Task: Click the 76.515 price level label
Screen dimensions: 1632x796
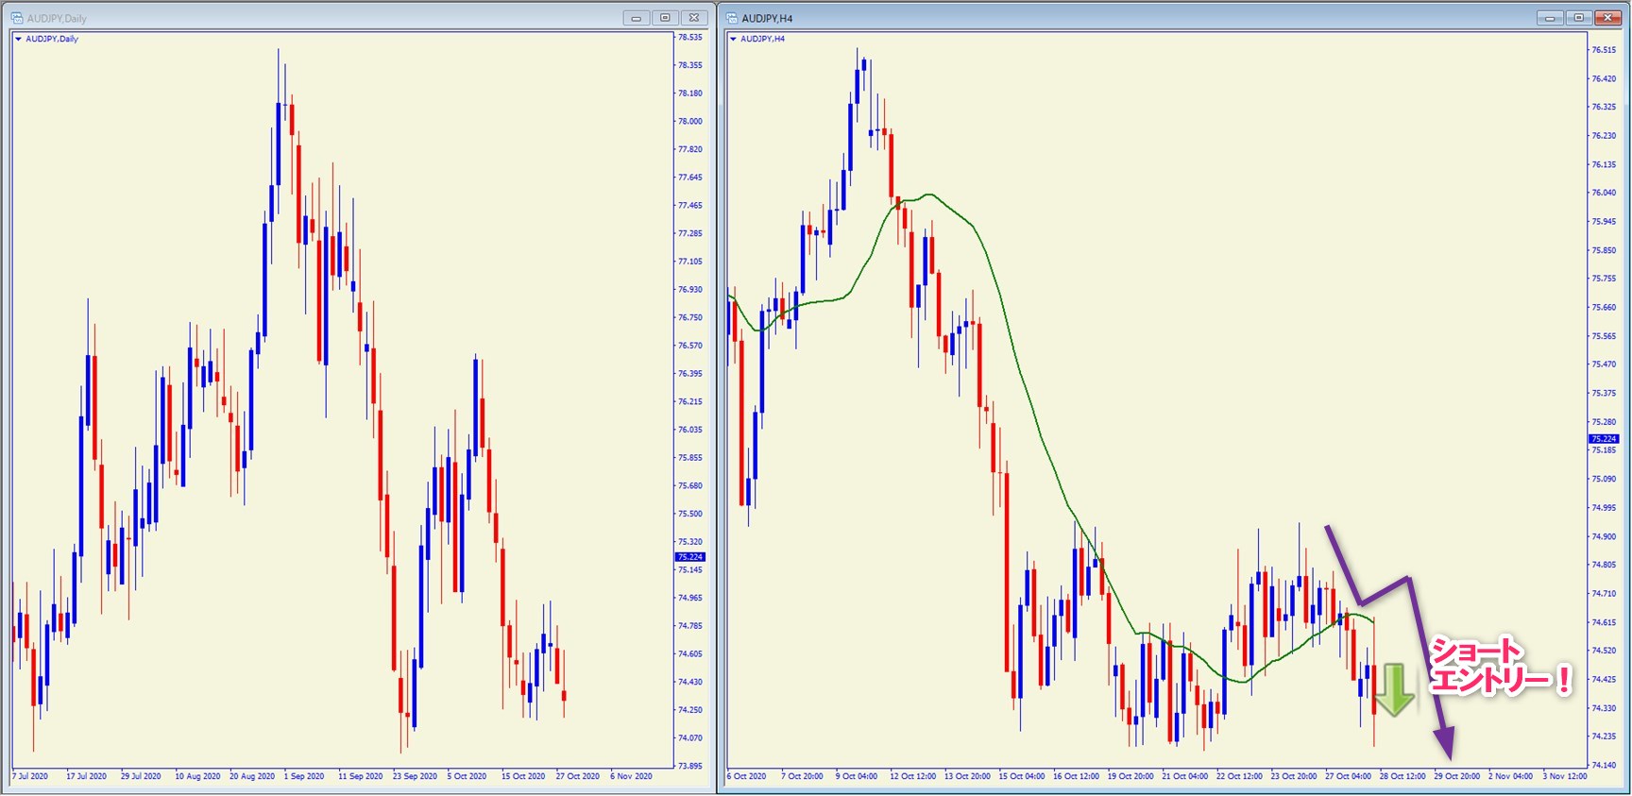Action: (x=1604, y=50)
